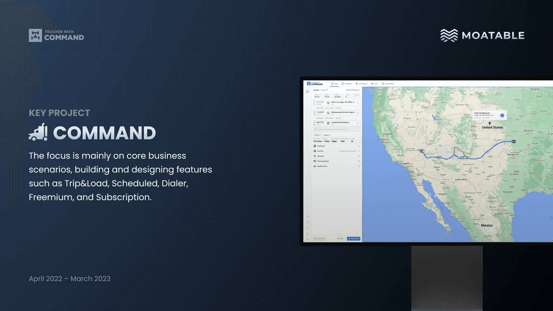
Task: Select the Route 1 tab
Action: tap(318, 135)
